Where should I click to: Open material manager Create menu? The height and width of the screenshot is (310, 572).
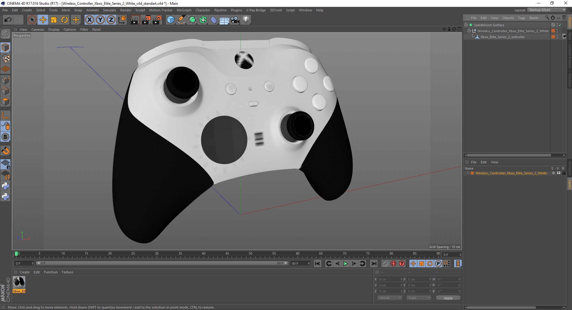(x=24, y=272)
